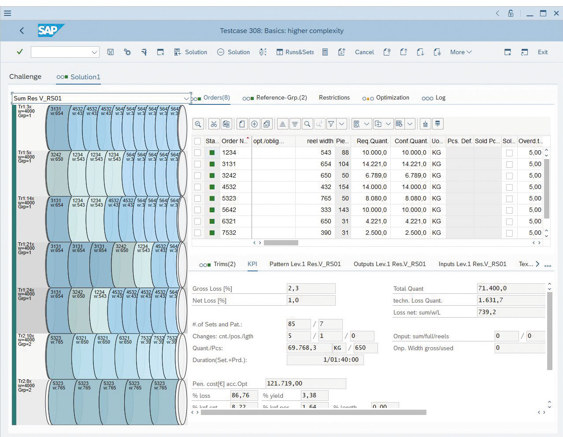Image resolution: width=563 pixels, height=437 pixels.
Task: Enable the checkbox for order 1234
Action: (198, 152)
